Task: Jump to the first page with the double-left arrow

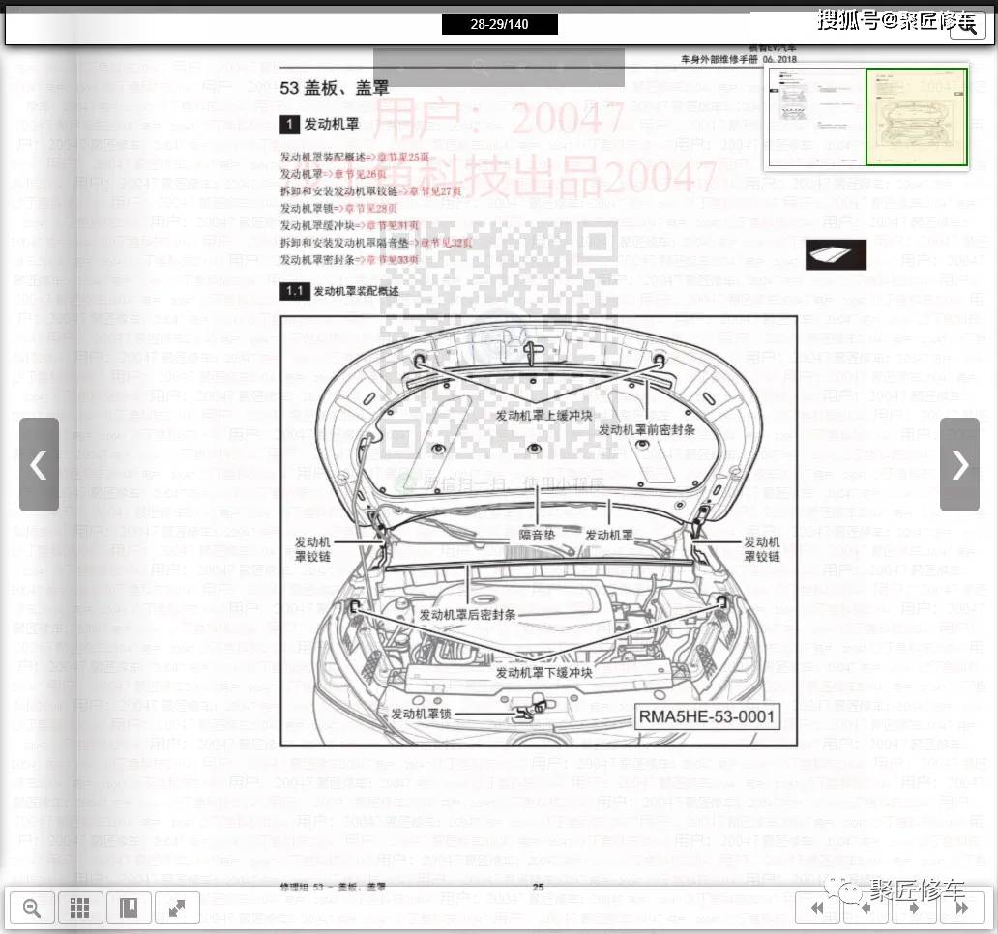Action: point(816,908)
